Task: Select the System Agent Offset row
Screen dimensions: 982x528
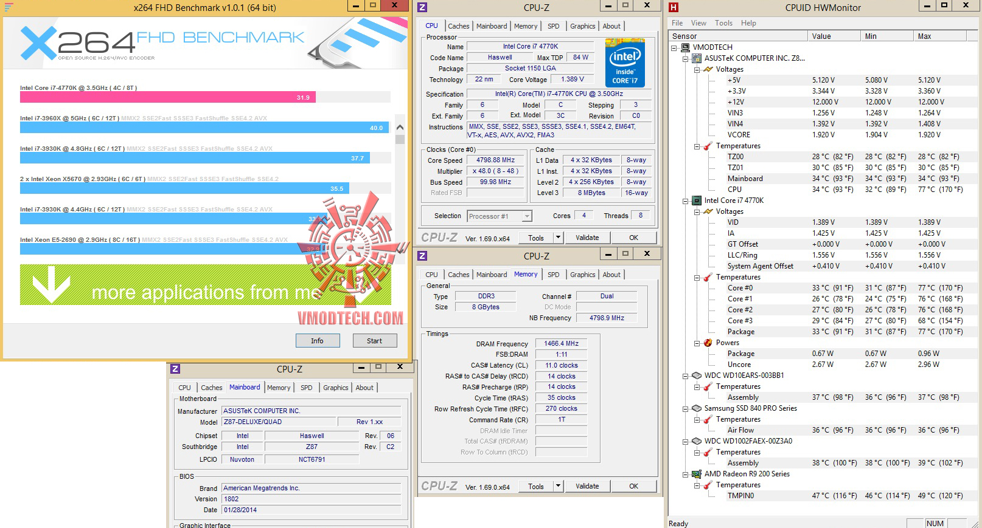Action: pos(824,266)
